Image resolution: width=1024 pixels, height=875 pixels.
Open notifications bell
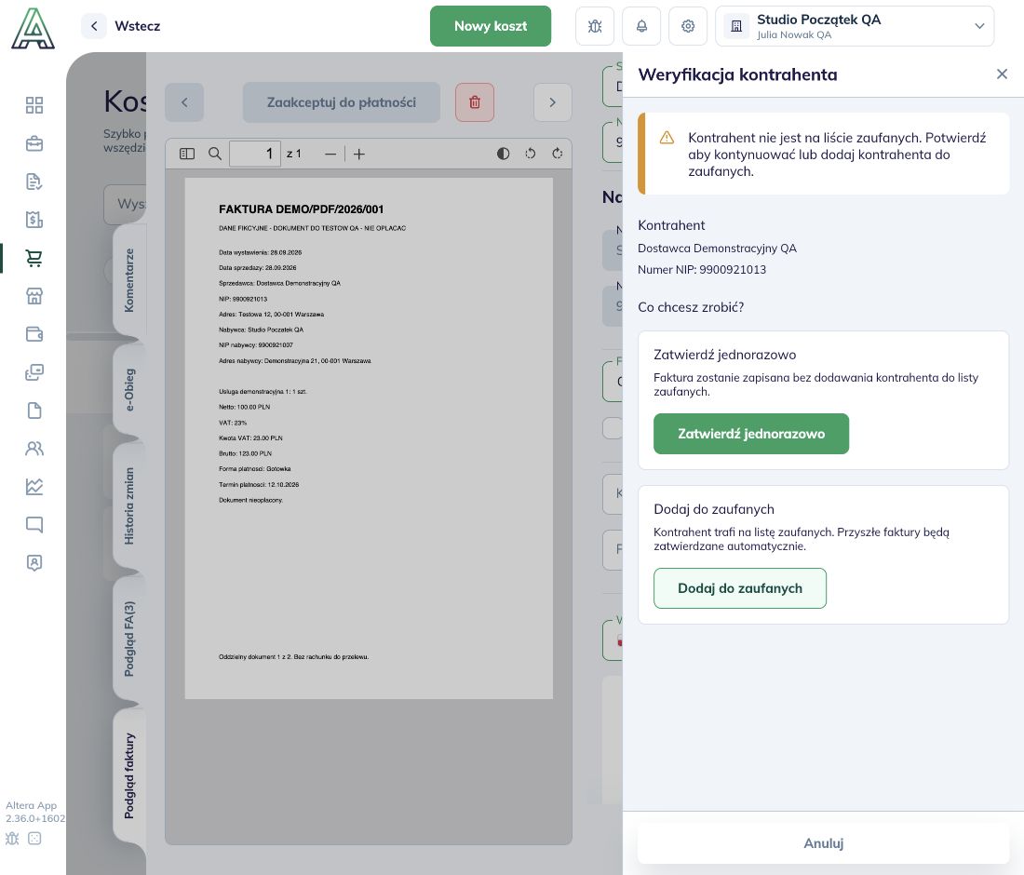[x=642, y=26]
